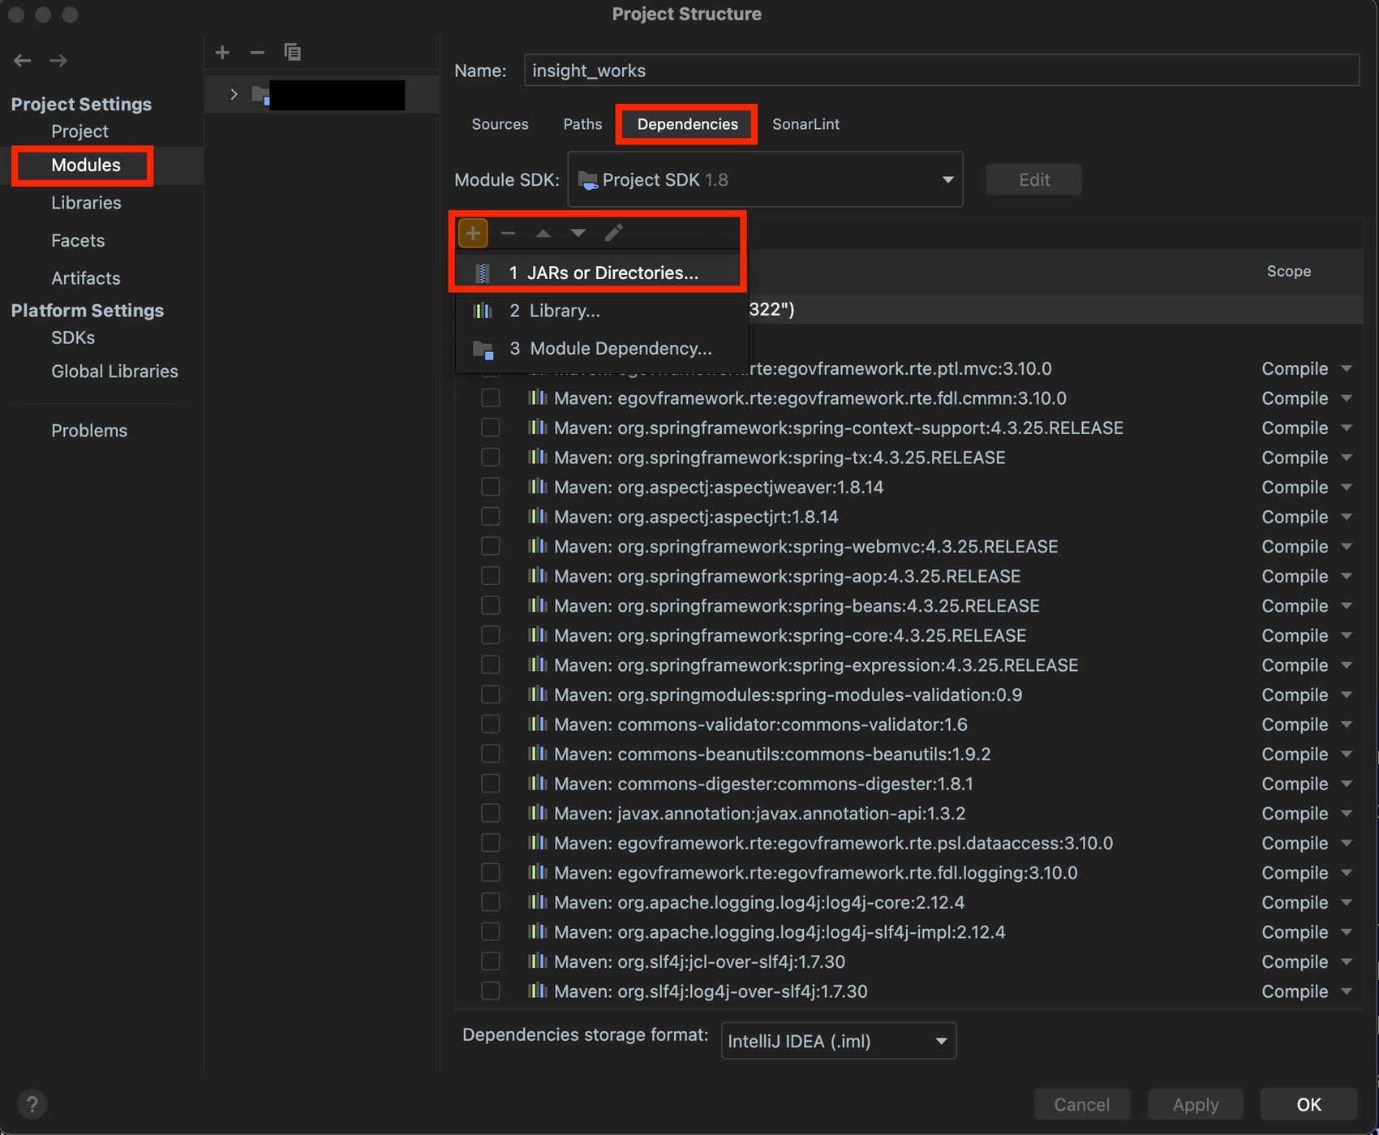Click the copy module icon
This screenshot has height=1135, width=1379.
[x=293, y=53]
